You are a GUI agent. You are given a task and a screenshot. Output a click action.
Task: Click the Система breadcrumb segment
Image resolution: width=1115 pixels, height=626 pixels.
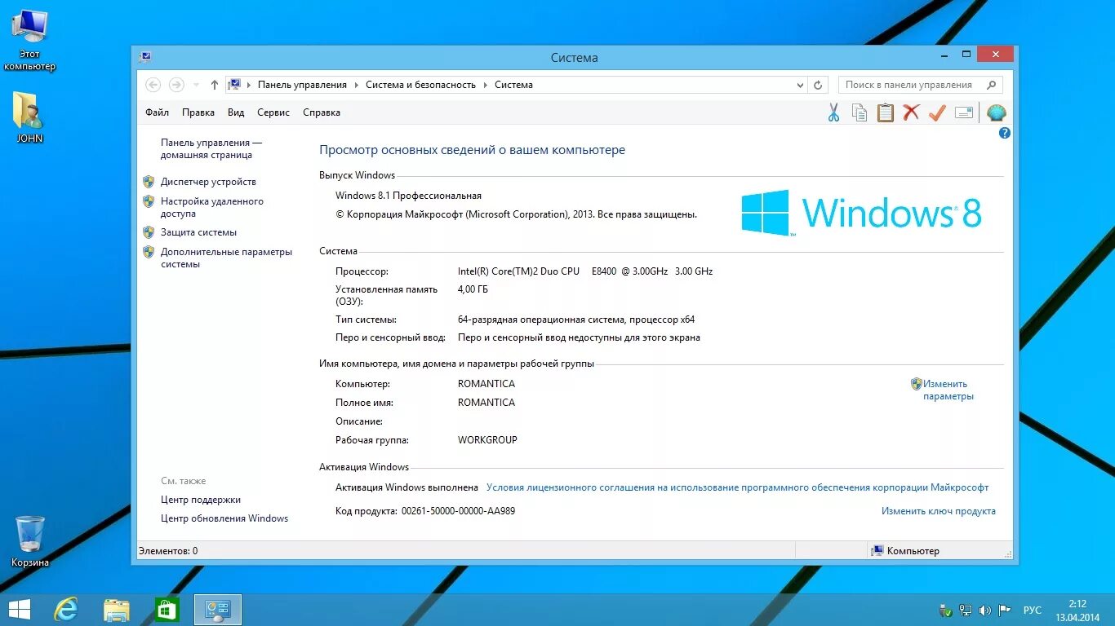click(x=513, y=85)
